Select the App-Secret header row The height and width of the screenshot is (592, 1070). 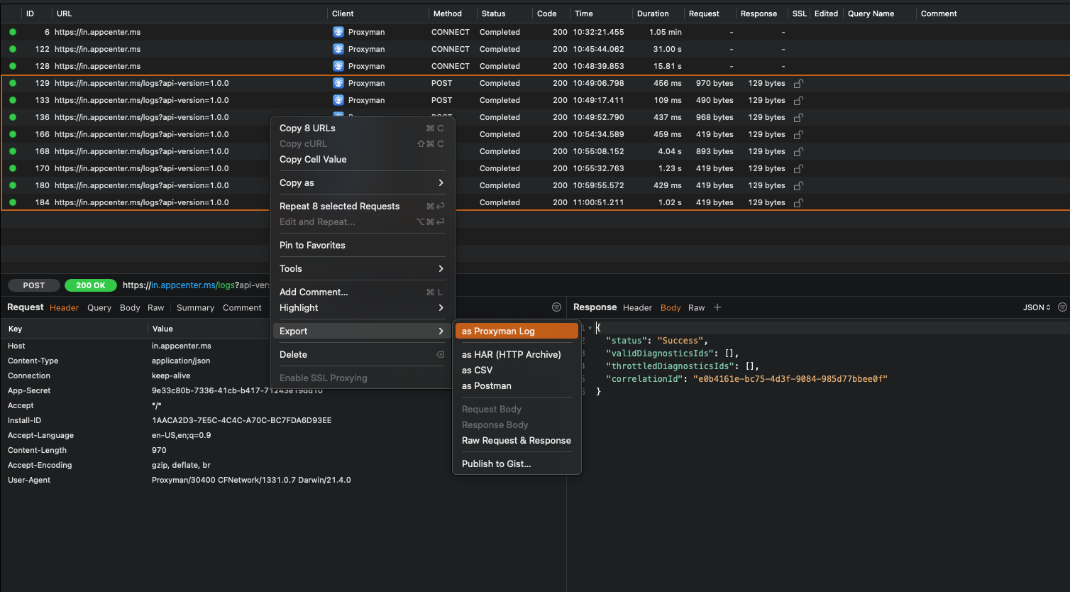click(284, 390)
